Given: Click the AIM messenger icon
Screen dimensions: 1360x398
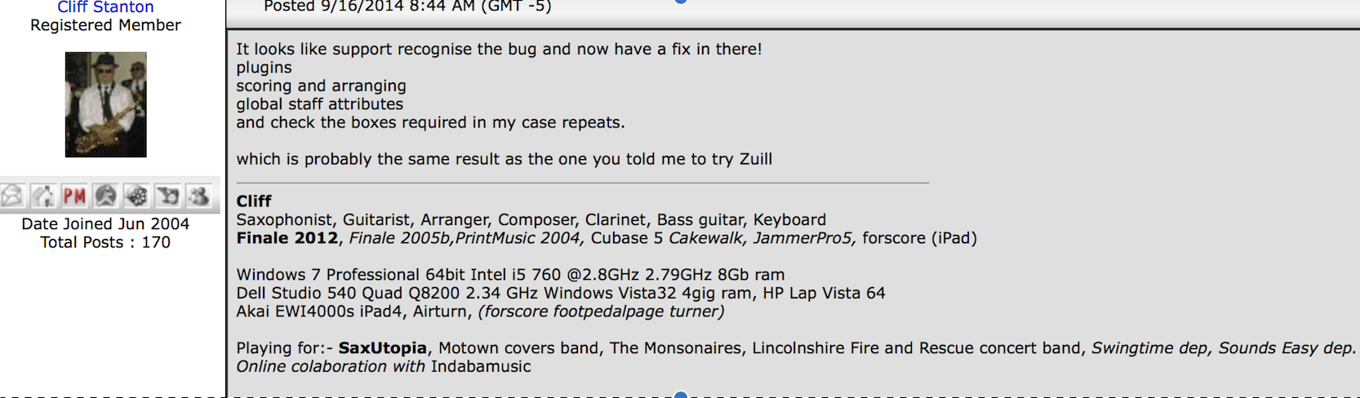Looking at the screenshot, I should click(x=105, y=196).
